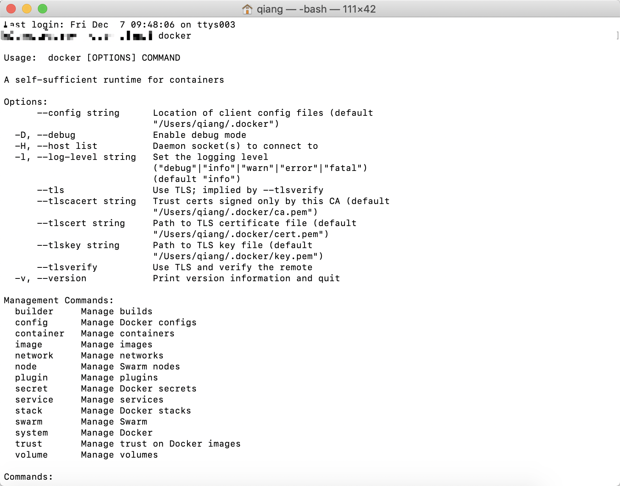
Task: Click "Use TLS and verify the remote" description
Action: 233,267
